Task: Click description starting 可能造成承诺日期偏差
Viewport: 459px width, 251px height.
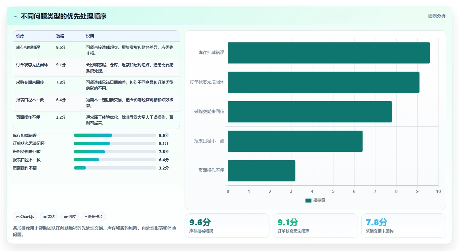Action: click(130, 85)
